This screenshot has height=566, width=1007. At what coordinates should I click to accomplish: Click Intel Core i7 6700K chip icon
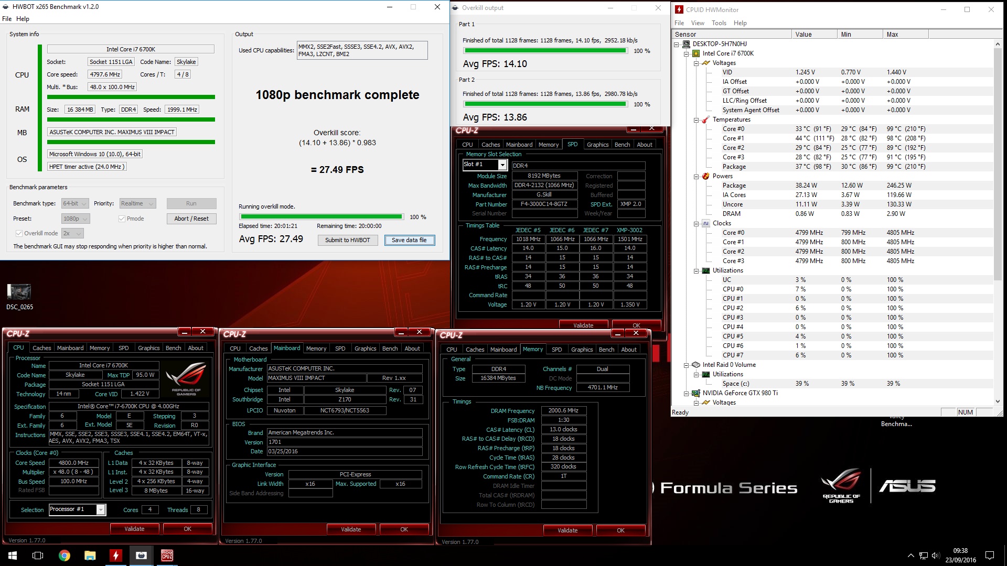coord(696,53)
